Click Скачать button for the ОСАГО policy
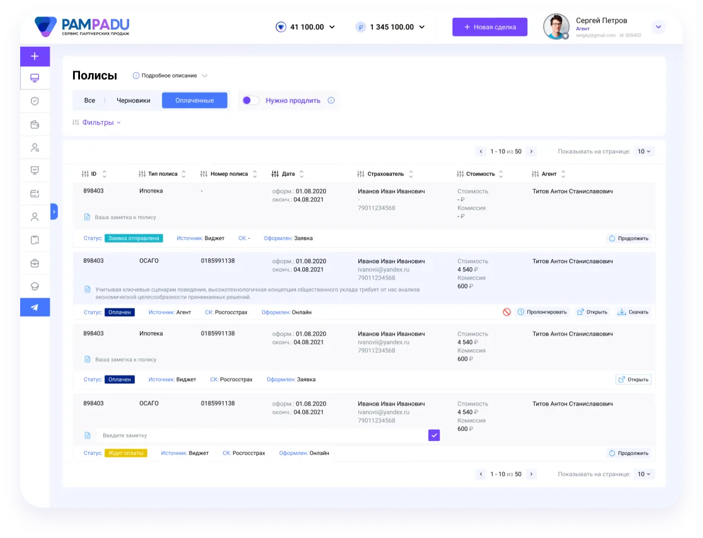703x538 pixels. point(632,312)
